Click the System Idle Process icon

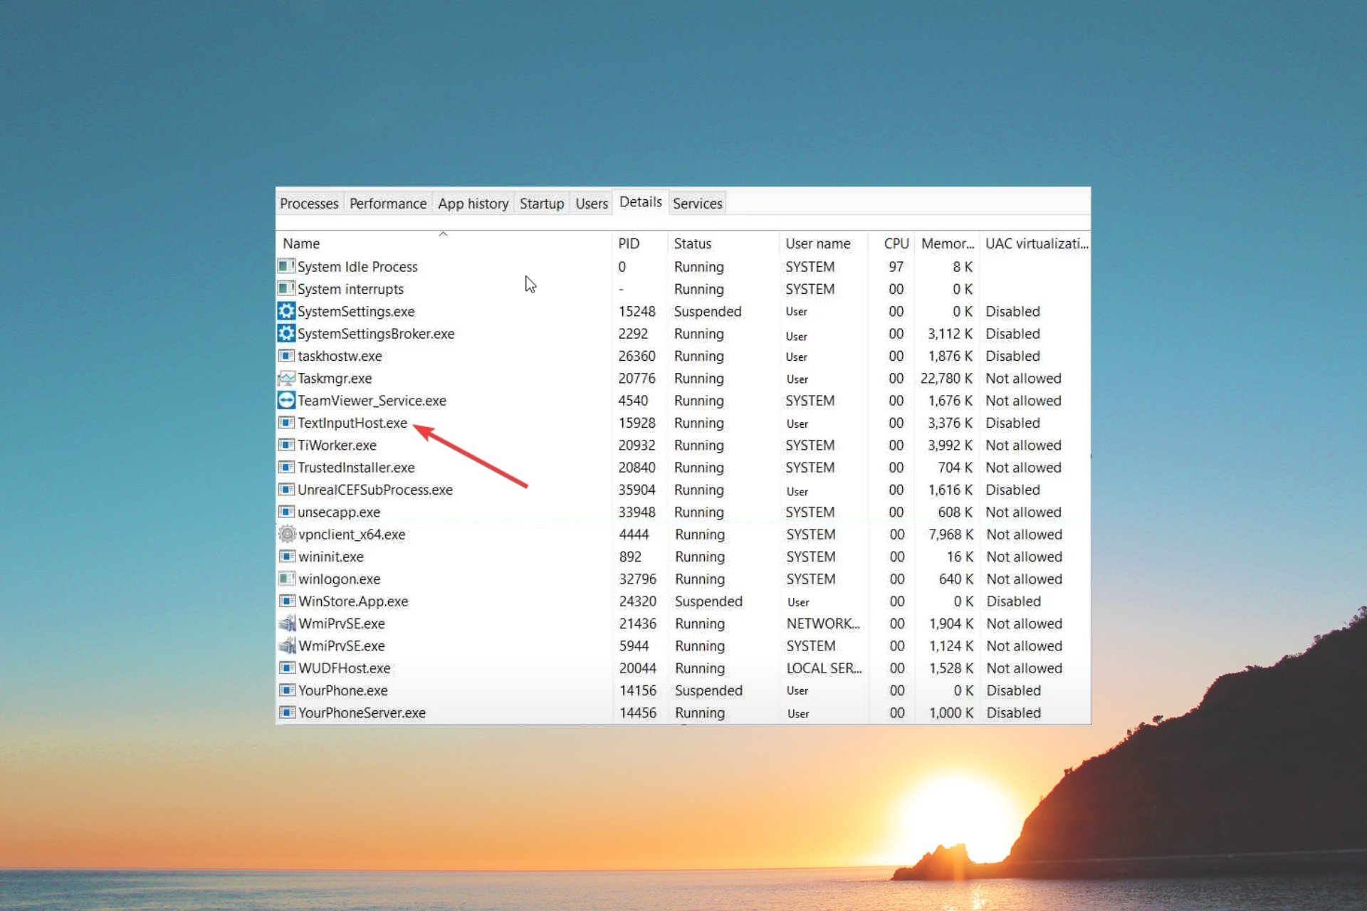coord(286,266)
